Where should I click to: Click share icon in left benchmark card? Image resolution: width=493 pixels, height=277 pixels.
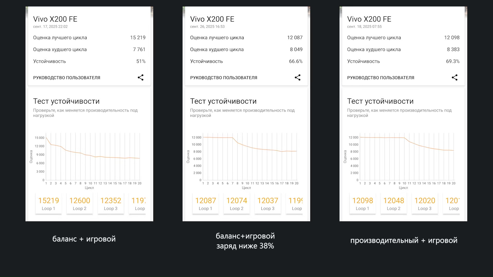pyautogui.click(x=140, y=77)
